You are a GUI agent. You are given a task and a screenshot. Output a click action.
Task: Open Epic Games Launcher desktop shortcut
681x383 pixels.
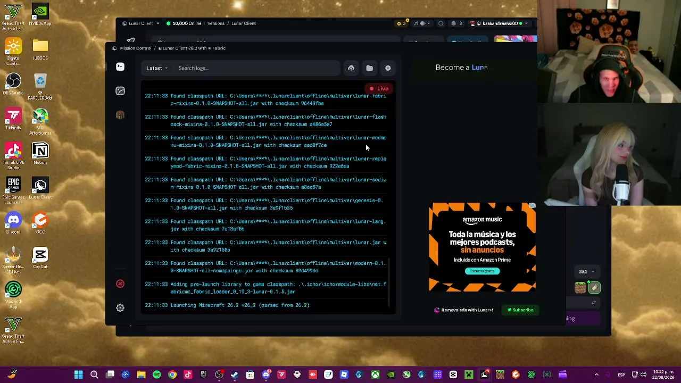pyautogui.click(x=13, y=190)
